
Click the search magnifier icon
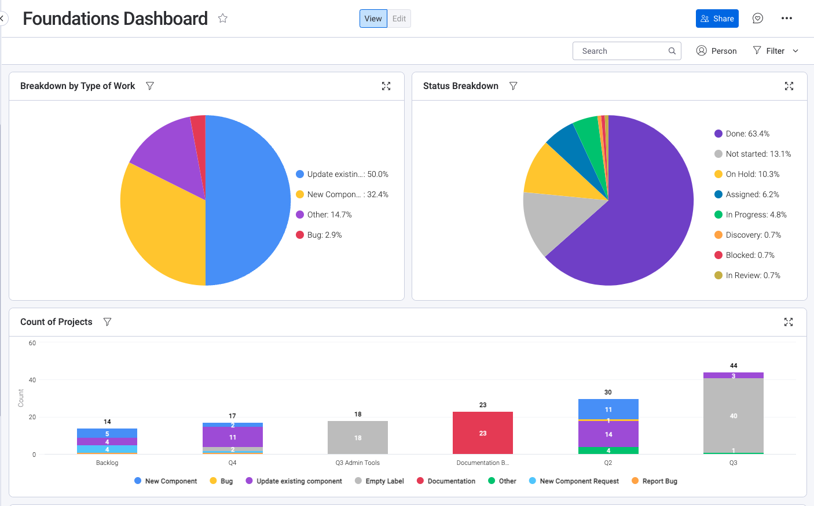tap(672, 51)
